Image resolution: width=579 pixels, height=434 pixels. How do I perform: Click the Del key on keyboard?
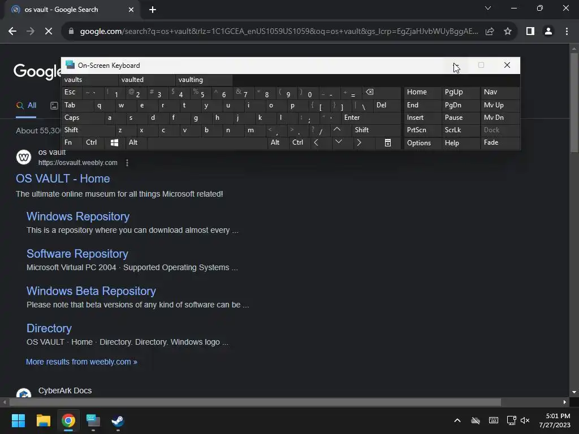point(387,105)
